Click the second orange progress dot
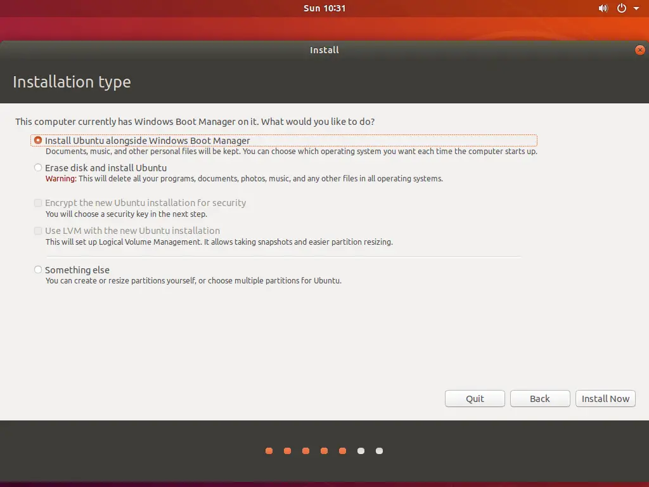Screen dimensions: 649x487 287,451
